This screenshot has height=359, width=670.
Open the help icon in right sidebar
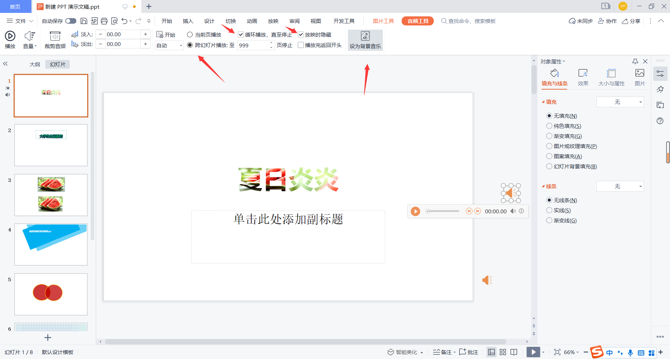pos(660,121)
